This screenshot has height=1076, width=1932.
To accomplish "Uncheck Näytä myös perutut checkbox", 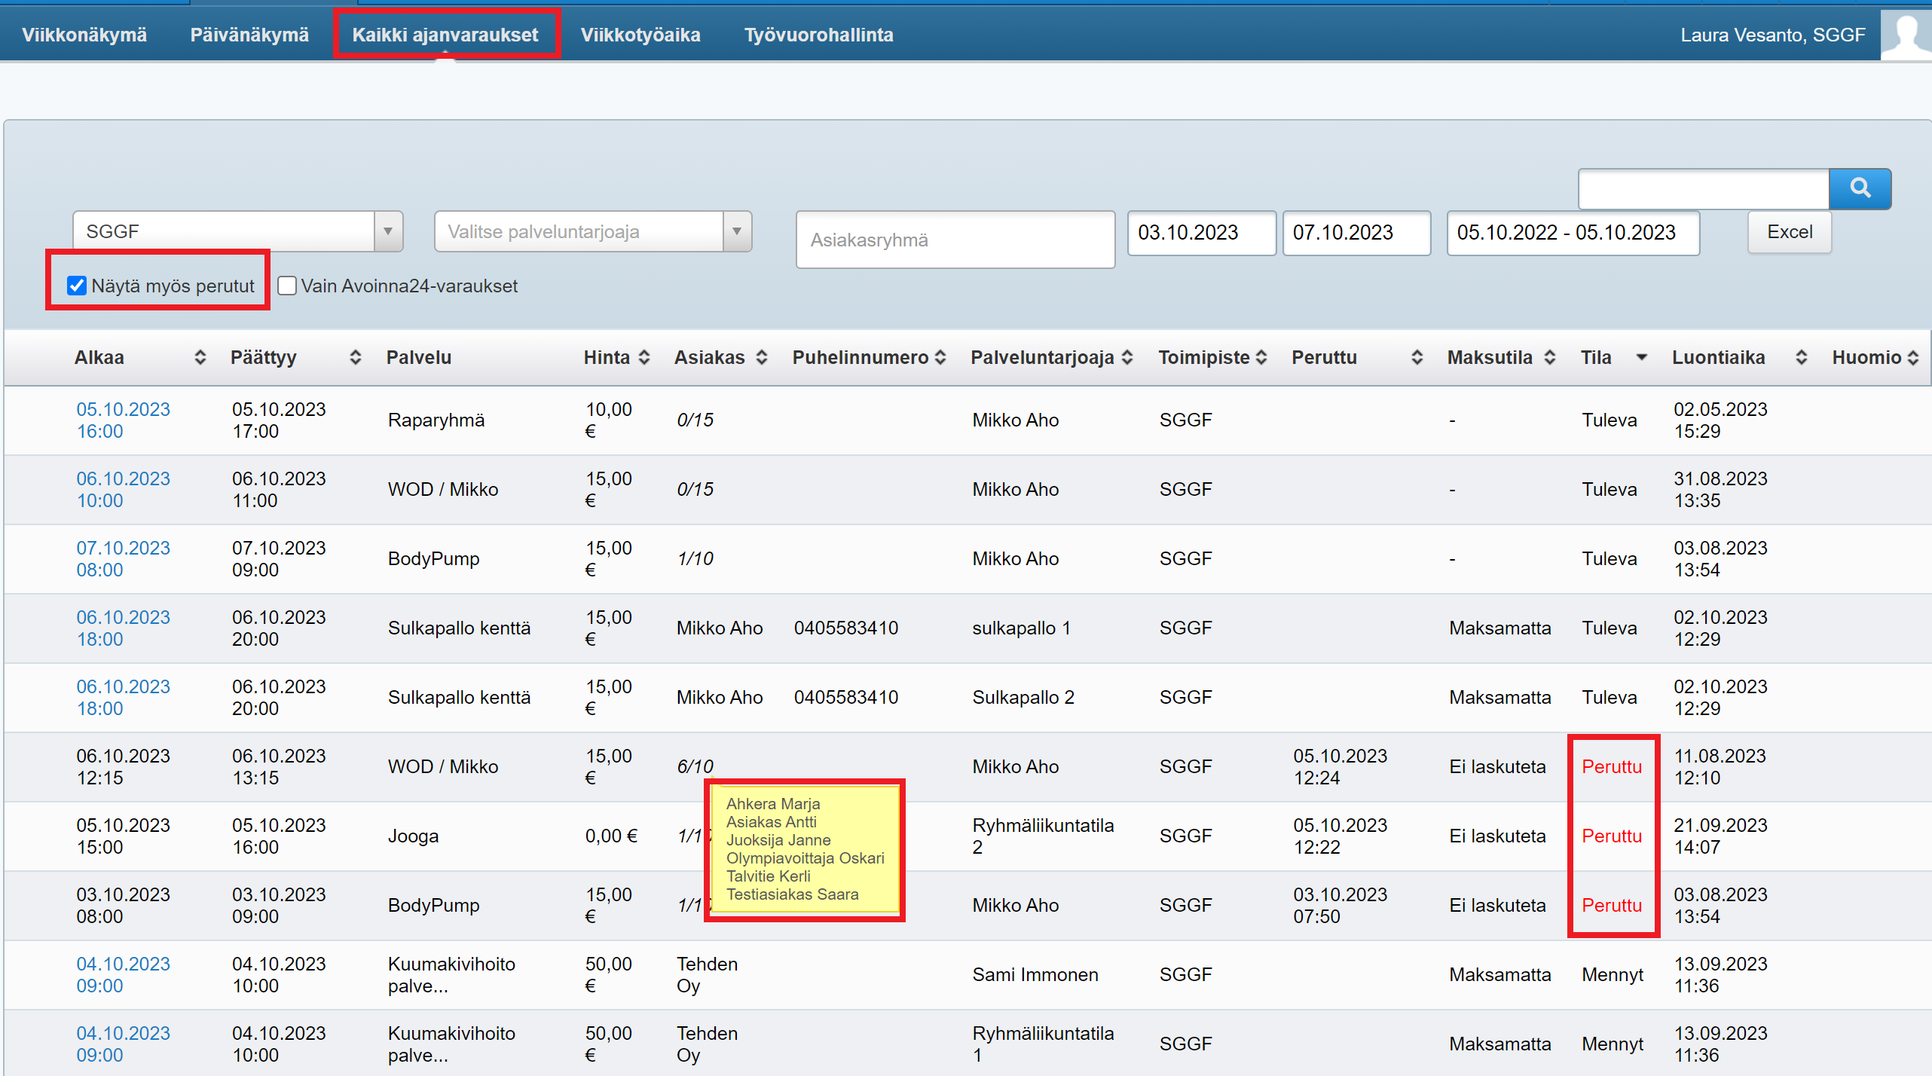I will (x=77, y=286).
